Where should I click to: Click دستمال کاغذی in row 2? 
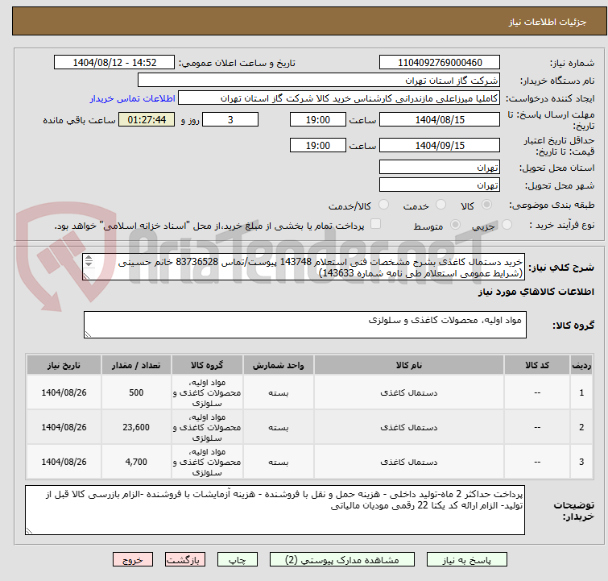409,427
